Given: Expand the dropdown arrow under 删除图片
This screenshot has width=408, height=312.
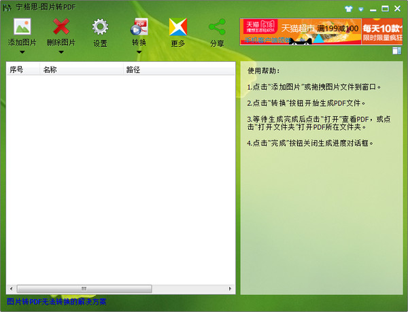Looking at the screenshot, I should click(61, 52).
